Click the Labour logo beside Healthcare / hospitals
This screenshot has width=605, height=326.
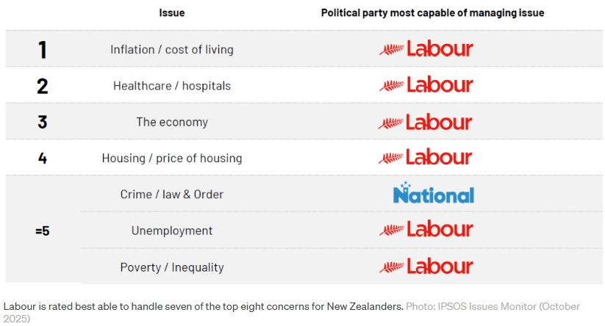426,85
